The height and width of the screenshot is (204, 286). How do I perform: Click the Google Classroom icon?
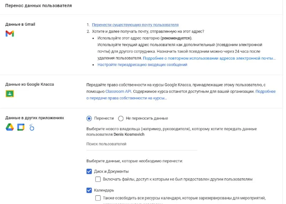click(x=9, y=94)
